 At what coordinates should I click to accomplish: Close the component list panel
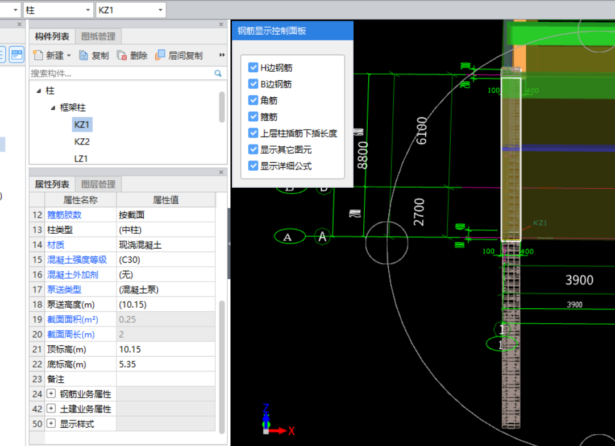221,24
